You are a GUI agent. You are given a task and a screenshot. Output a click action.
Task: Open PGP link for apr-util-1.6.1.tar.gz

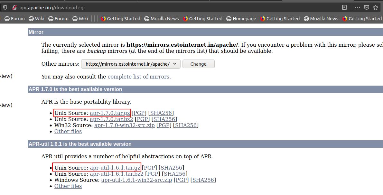click(149, 168)
